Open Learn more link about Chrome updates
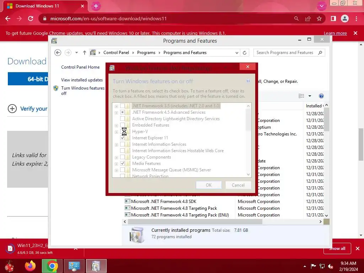The image size is (364, 273). [335, 33]
